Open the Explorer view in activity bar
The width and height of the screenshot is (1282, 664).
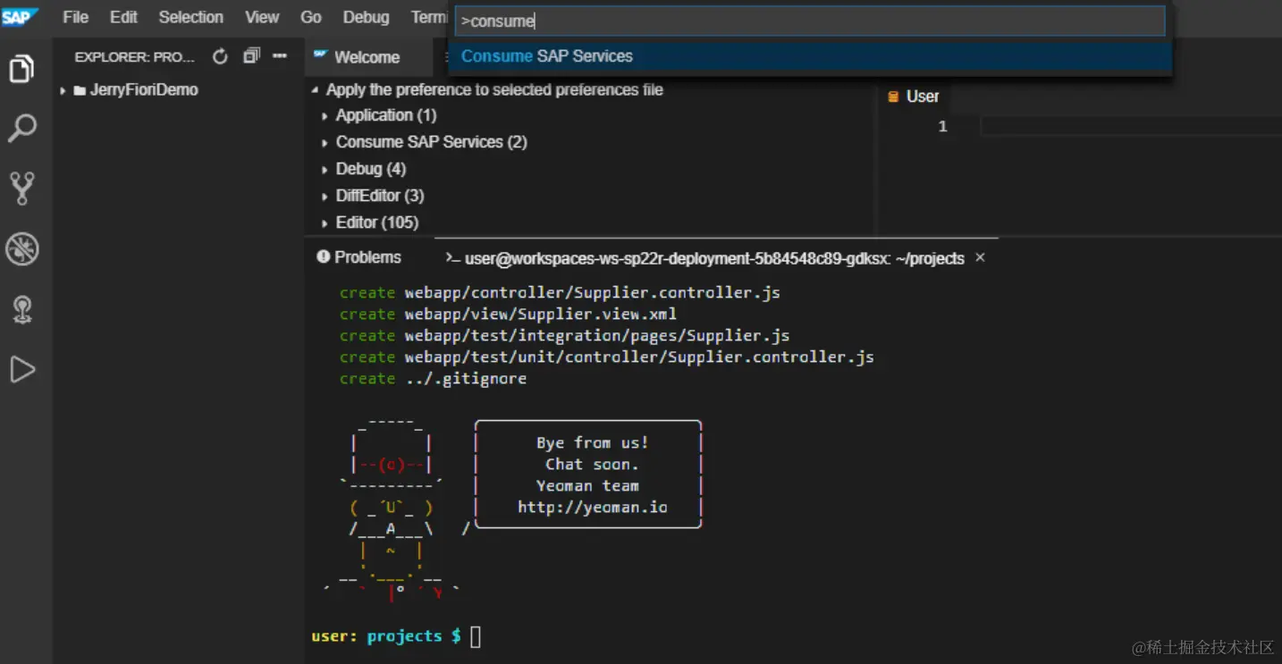coord(21,69)
